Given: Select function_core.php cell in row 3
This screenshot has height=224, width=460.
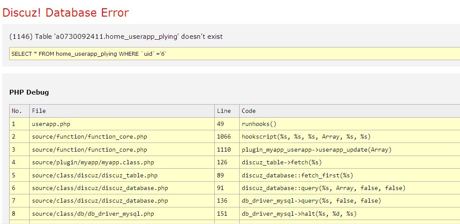Looking at the screenshot, I should click(x=122, y=149).
